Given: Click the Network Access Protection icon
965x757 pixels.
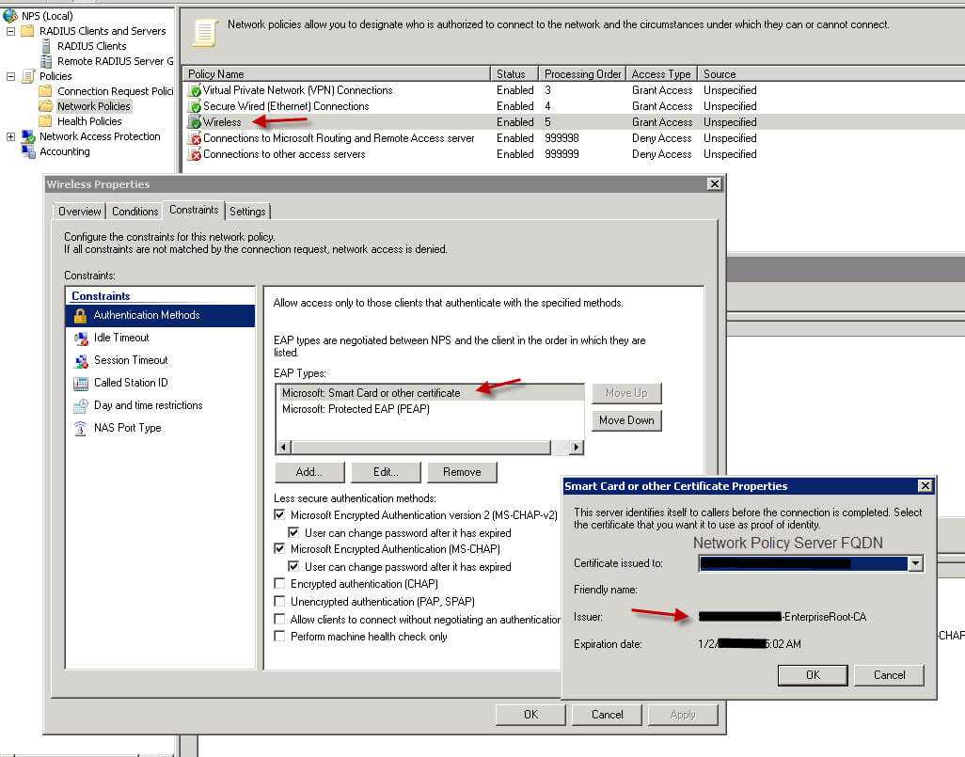Looking at the screenshot, I should [x=28, y=136].
